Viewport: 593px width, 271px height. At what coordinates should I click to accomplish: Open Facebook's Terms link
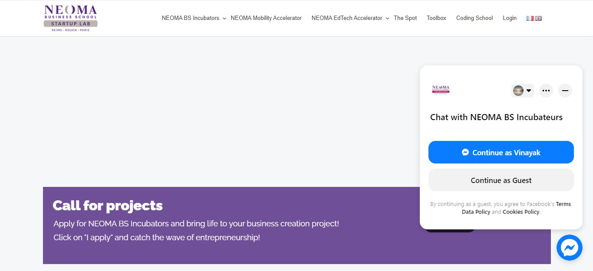pyautogui.click(x=563, y=204)
